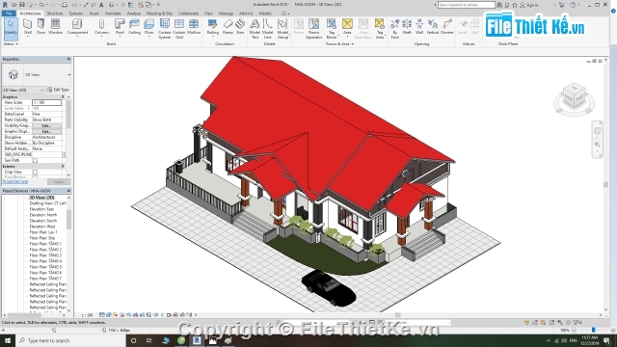Click the Apply button in Properties
This screenshot has width=617, height=347.
coord(59,182)
